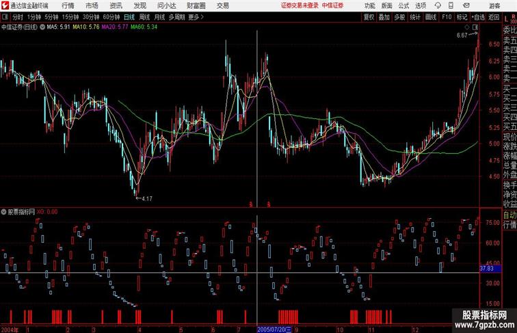Switch to 60分钟 period tab

pos(111,17)
